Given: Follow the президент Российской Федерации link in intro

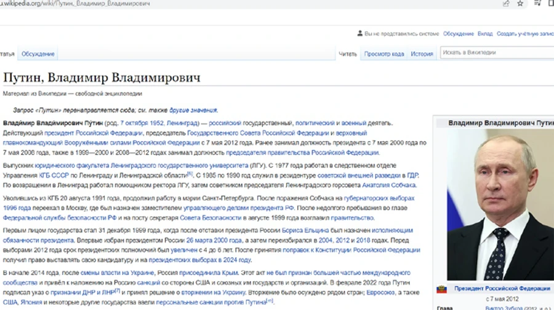Looking at the screenshot, I should click(94, 133).
